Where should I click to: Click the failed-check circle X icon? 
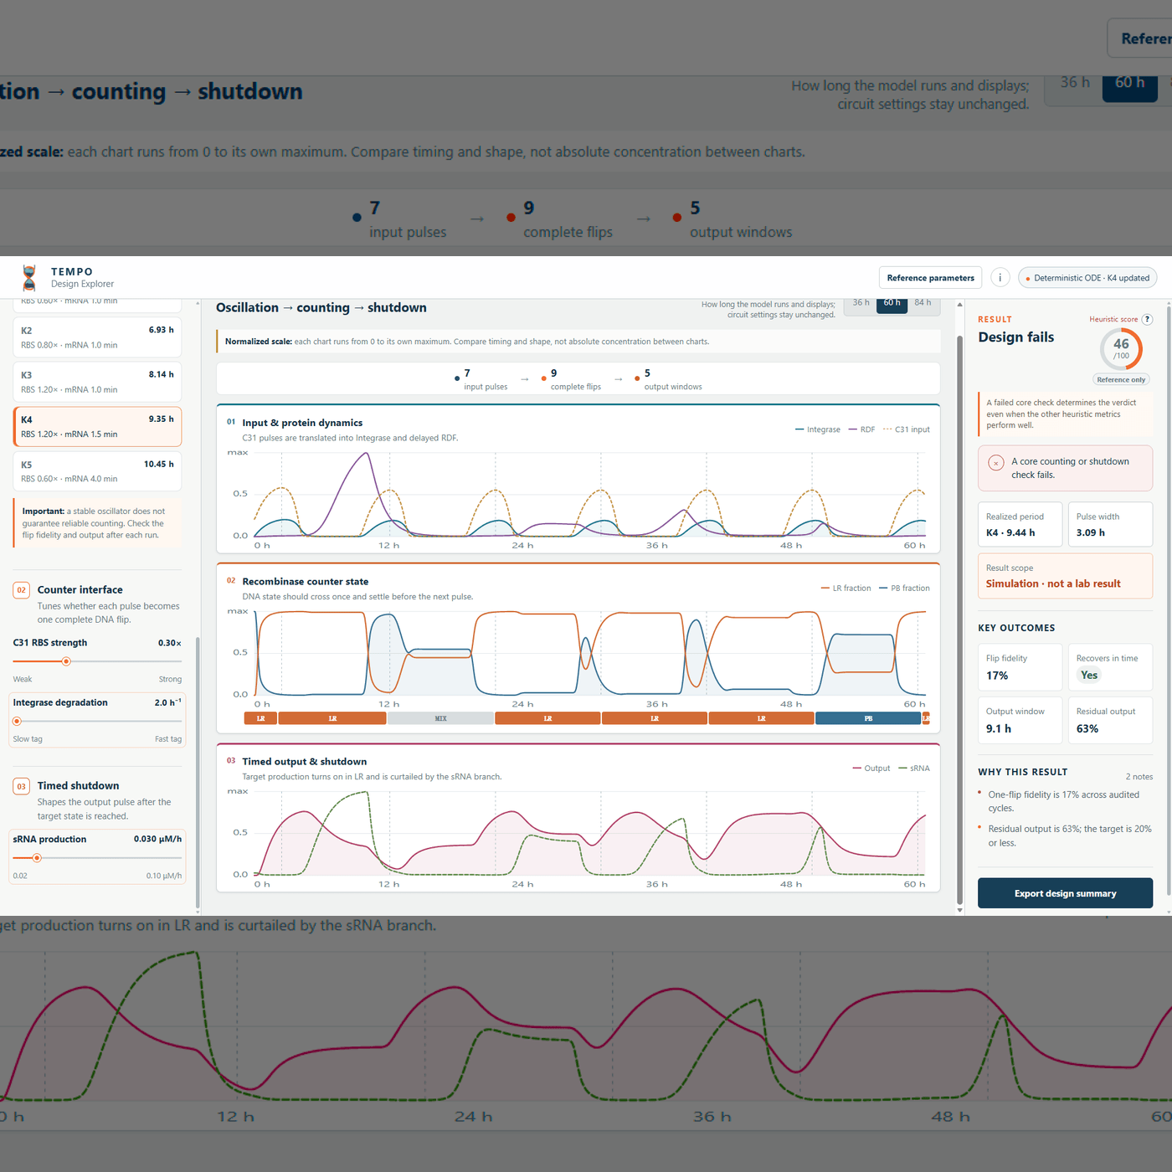tap(996, 463)
